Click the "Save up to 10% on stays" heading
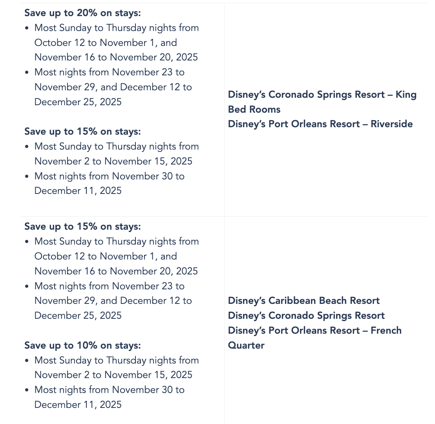The image size is (435, 424). point(82,345)
